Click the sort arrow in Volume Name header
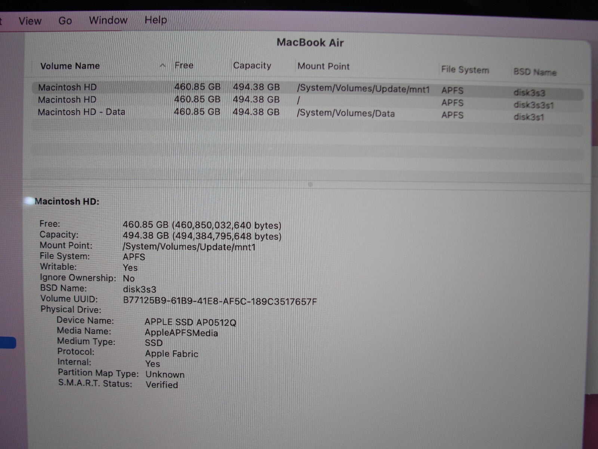 pos(163,66)
